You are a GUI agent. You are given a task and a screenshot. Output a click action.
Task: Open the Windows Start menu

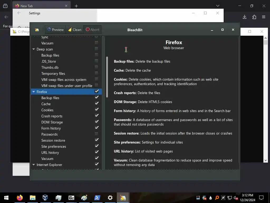click(6, 198)
